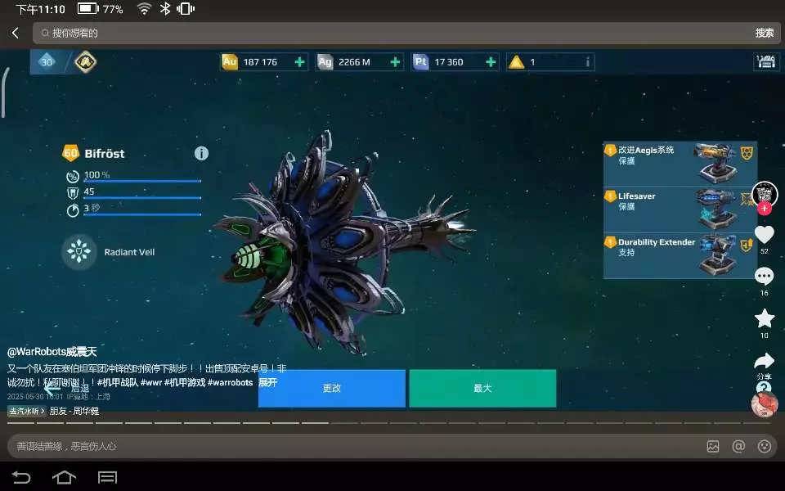Like the video with heart icon
The width and height of the screenshot is (785, 491).
[765, 235]
